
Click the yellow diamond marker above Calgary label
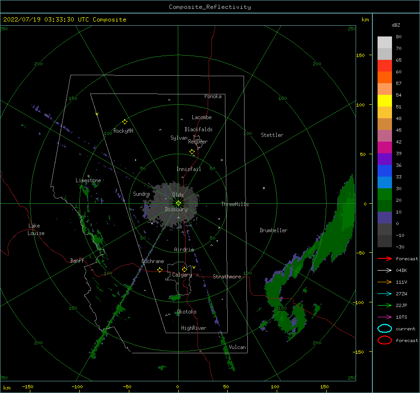184,269
